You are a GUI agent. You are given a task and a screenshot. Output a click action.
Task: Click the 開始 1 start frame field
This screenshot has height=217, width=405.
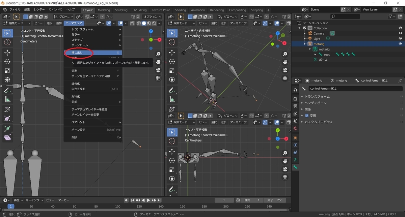(x=252, y=200)
